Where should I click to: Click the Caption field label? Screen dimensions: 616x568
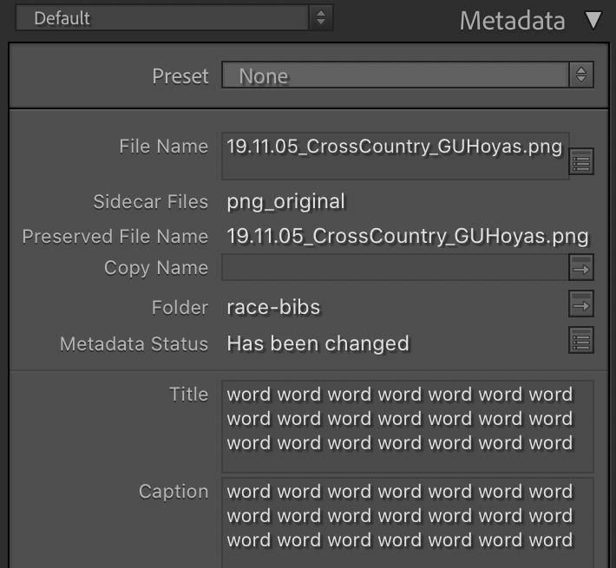pyautogui.click(x=174, y=492)
